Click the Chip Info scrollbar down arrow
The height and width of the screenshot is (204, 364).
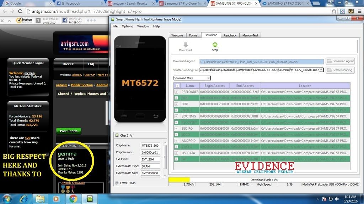click(165, 176)
